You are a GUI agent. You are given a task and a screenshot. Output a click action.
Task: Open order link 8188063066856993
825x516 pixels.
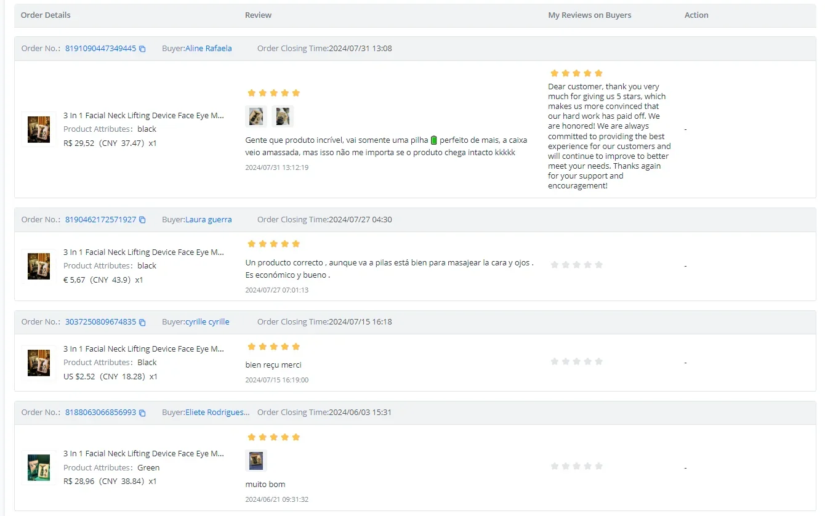(x=100, y=413)
